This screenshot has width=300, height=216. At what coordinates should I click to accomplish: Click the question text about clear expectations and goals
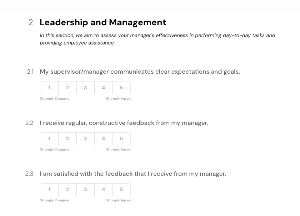tap(140, 72)
